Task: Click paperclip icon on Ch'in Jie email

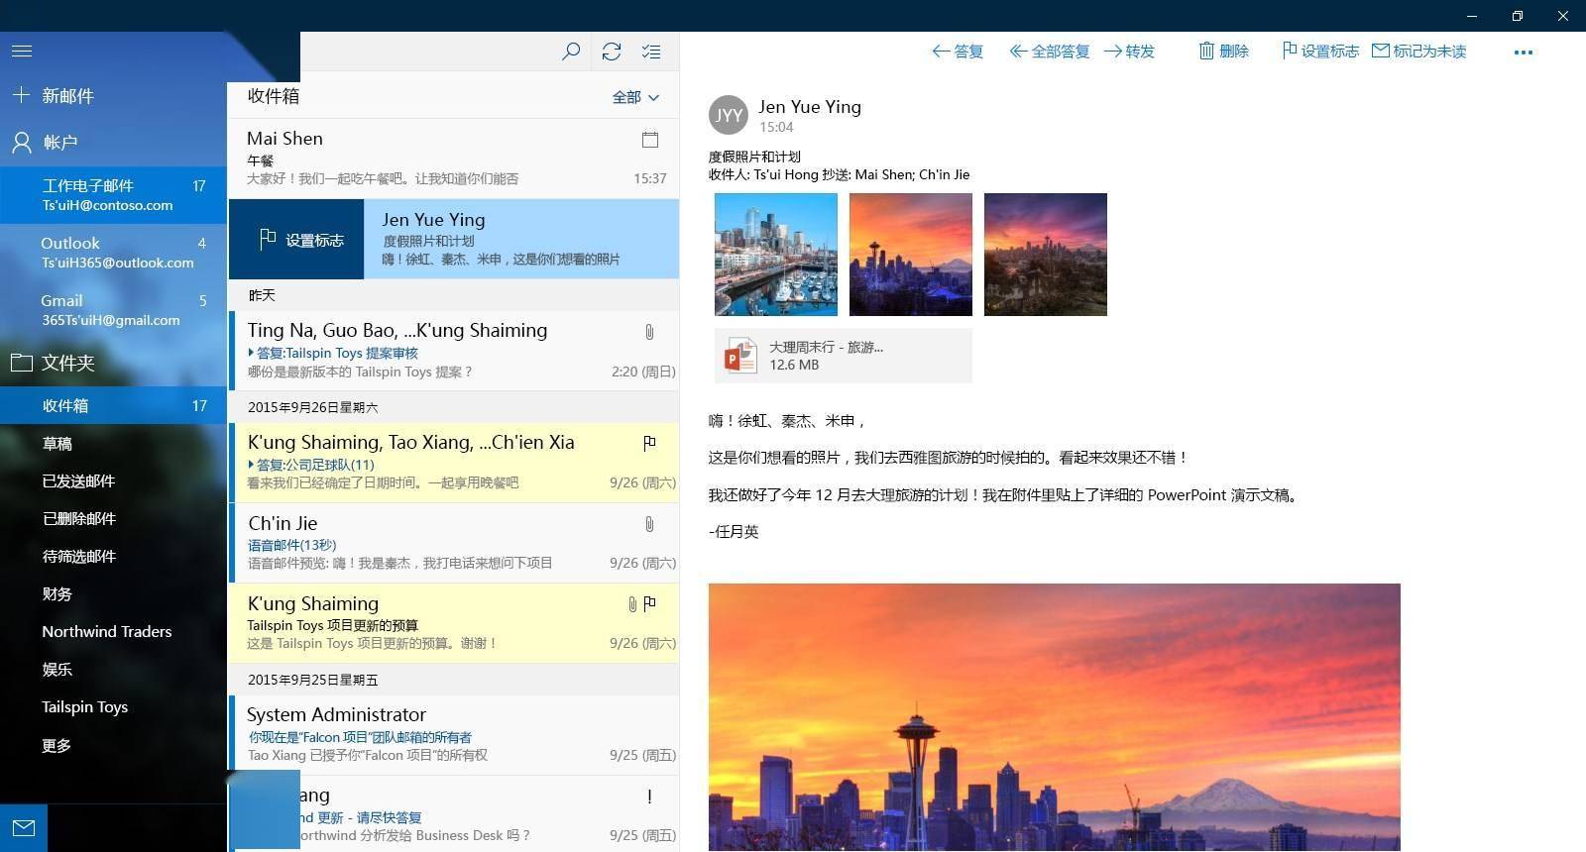Action: click(x=649, y=524)
